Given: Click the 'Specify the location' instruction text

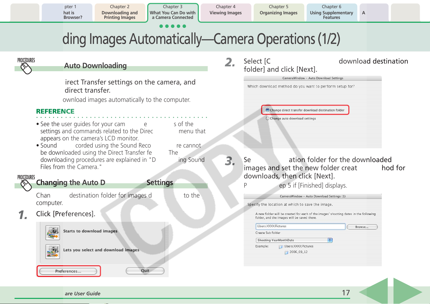Looking at the screenshot, I should point(290,204).
